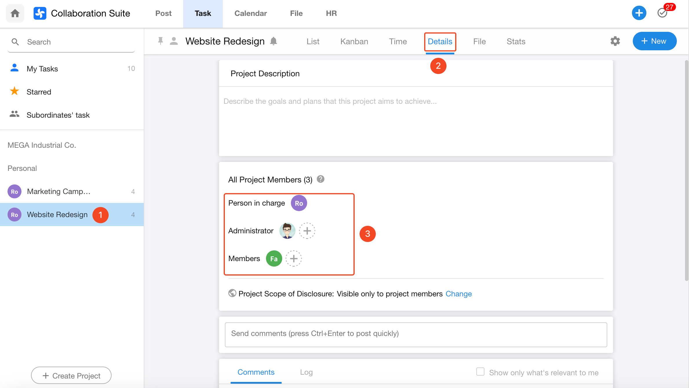The height and width of the screenshot is (388, 689).
Task: Check 'Show only what's relevant to me'
Action: [480, 372]
